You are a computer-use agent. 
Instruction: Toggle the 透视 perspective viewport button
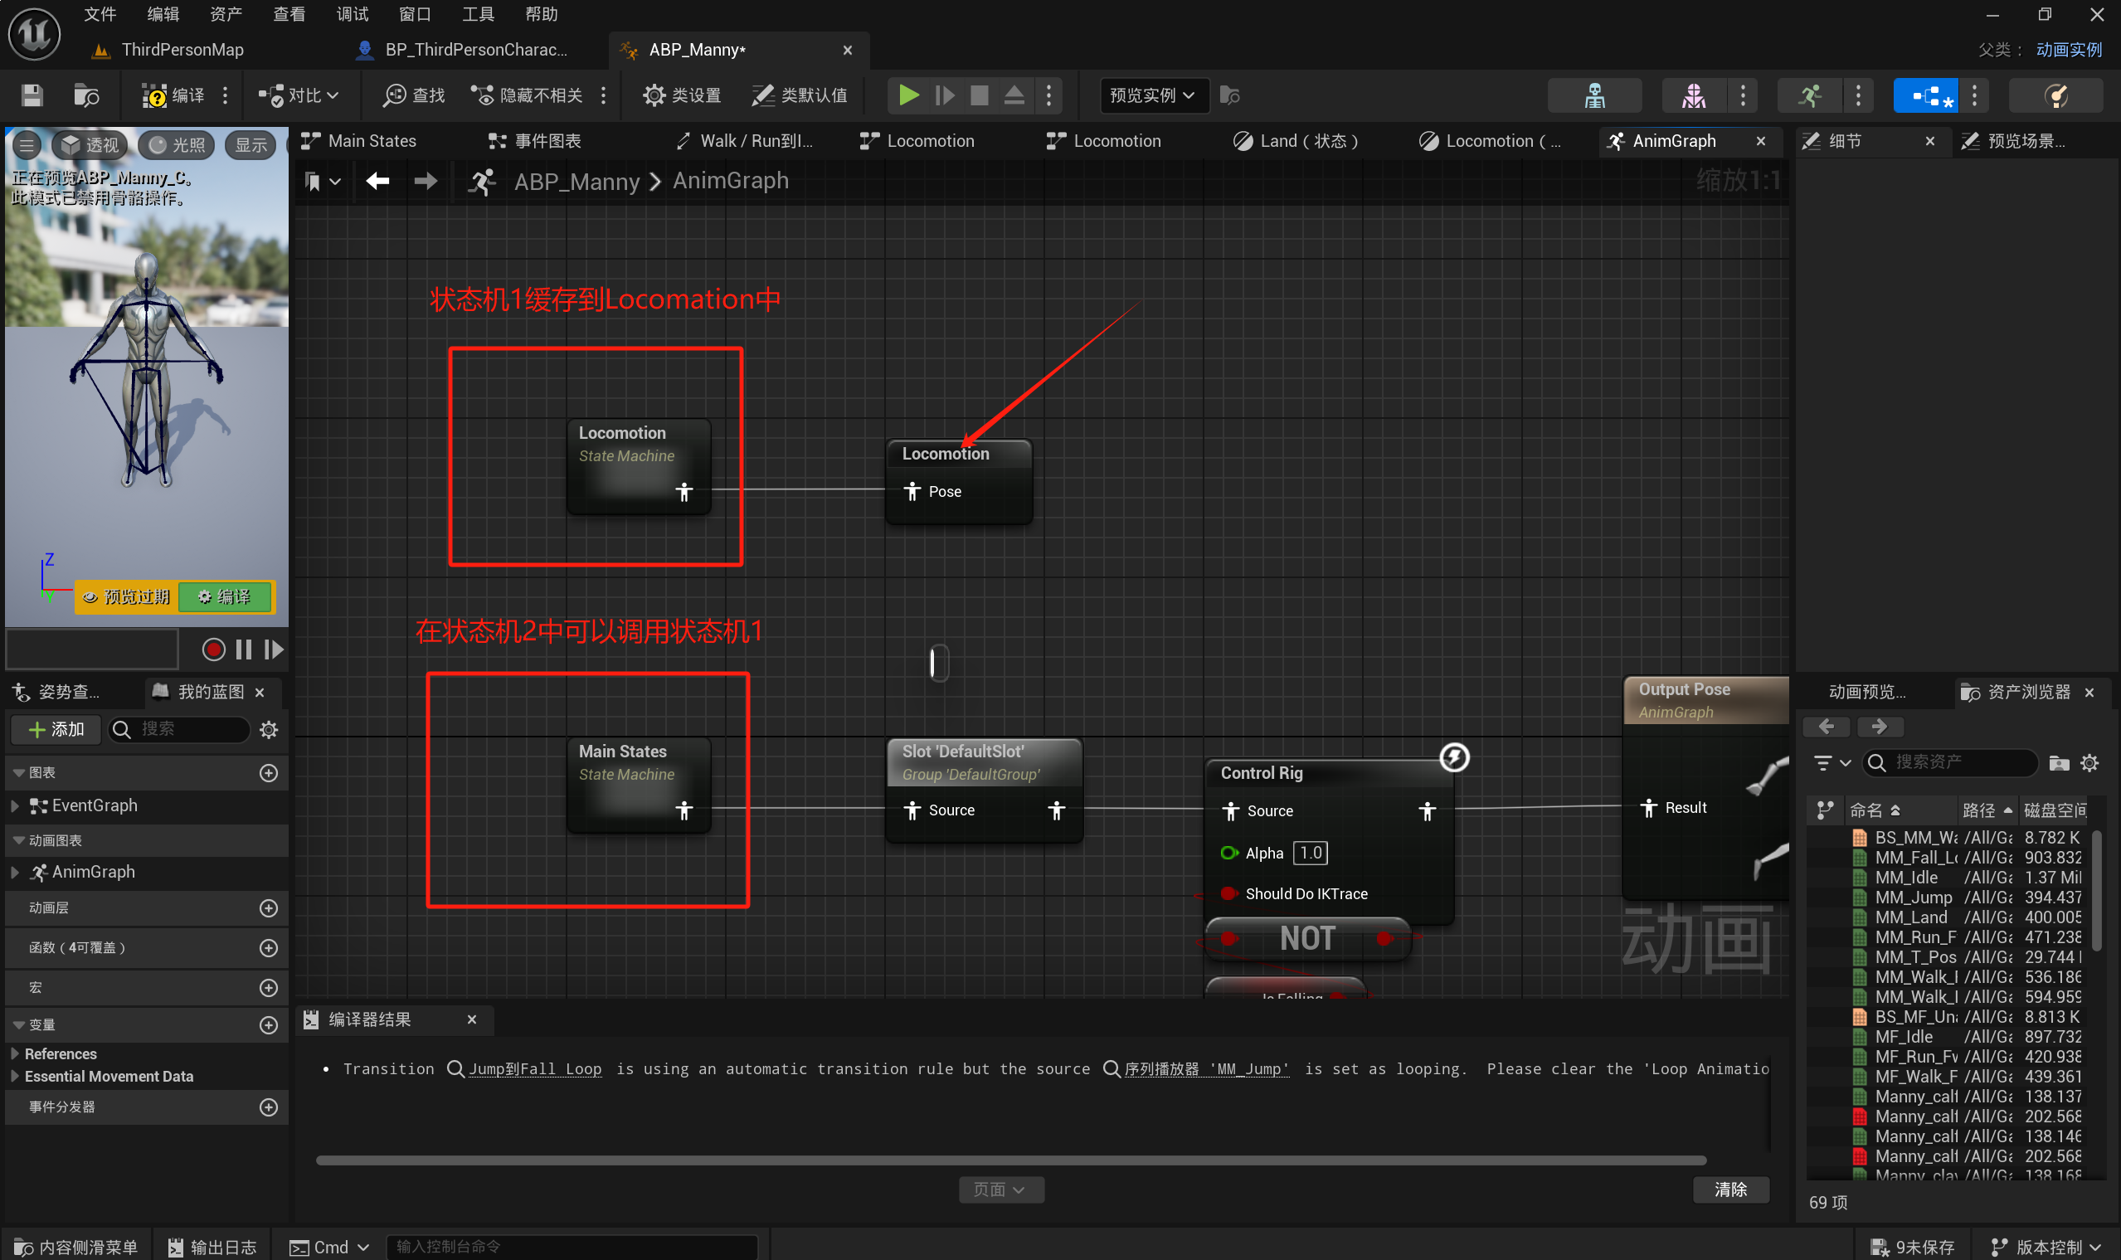[90, 145]
